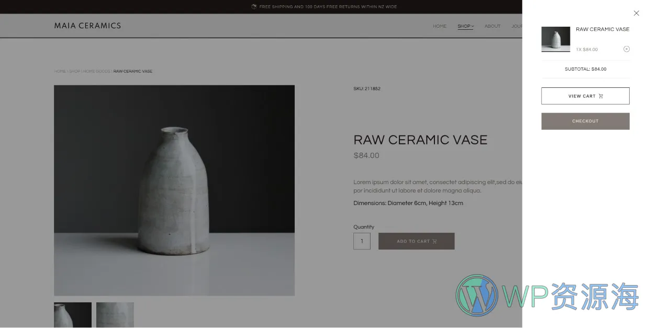
Task: Click the $84.00 product price
Action: (x=366, y=155)
